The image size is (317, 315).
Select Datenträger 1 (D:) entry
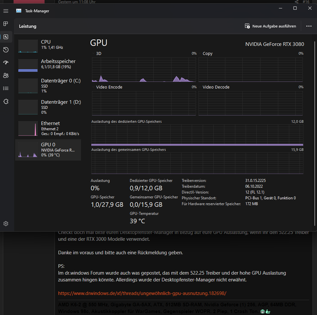pyautogui.click(x=48, y=107)
